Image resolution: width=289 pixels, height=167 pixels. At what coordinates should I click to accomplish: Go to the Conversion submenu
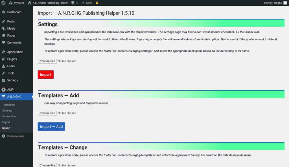pos(9,116)
